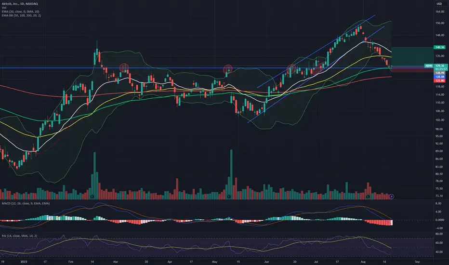Viewport: 449px width, 265px height.
Task: Click the 156.00 price scale value
Action: click(440, 24)
